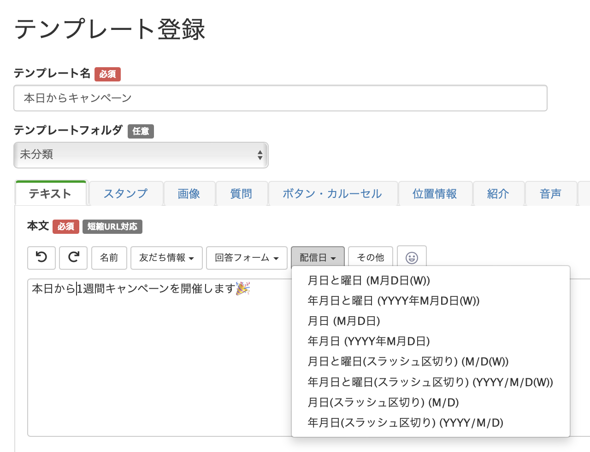Viewport: 590px width, 452px height.
Task: Open the 配信日 dropdown
Action: point(318,258)
